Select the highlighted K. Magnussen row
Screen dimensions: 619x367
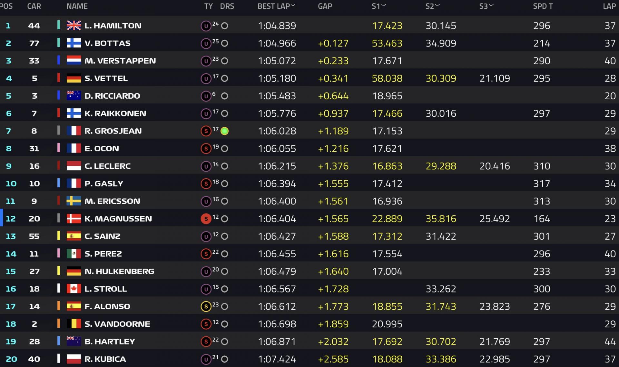(x=309, y=218)
